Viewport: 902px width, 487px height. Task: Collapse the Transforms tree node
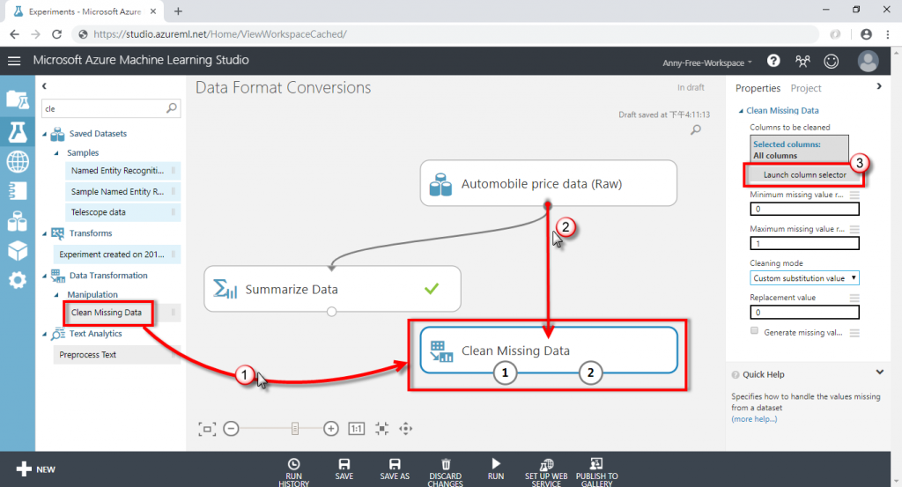click(x=45, y=233)
